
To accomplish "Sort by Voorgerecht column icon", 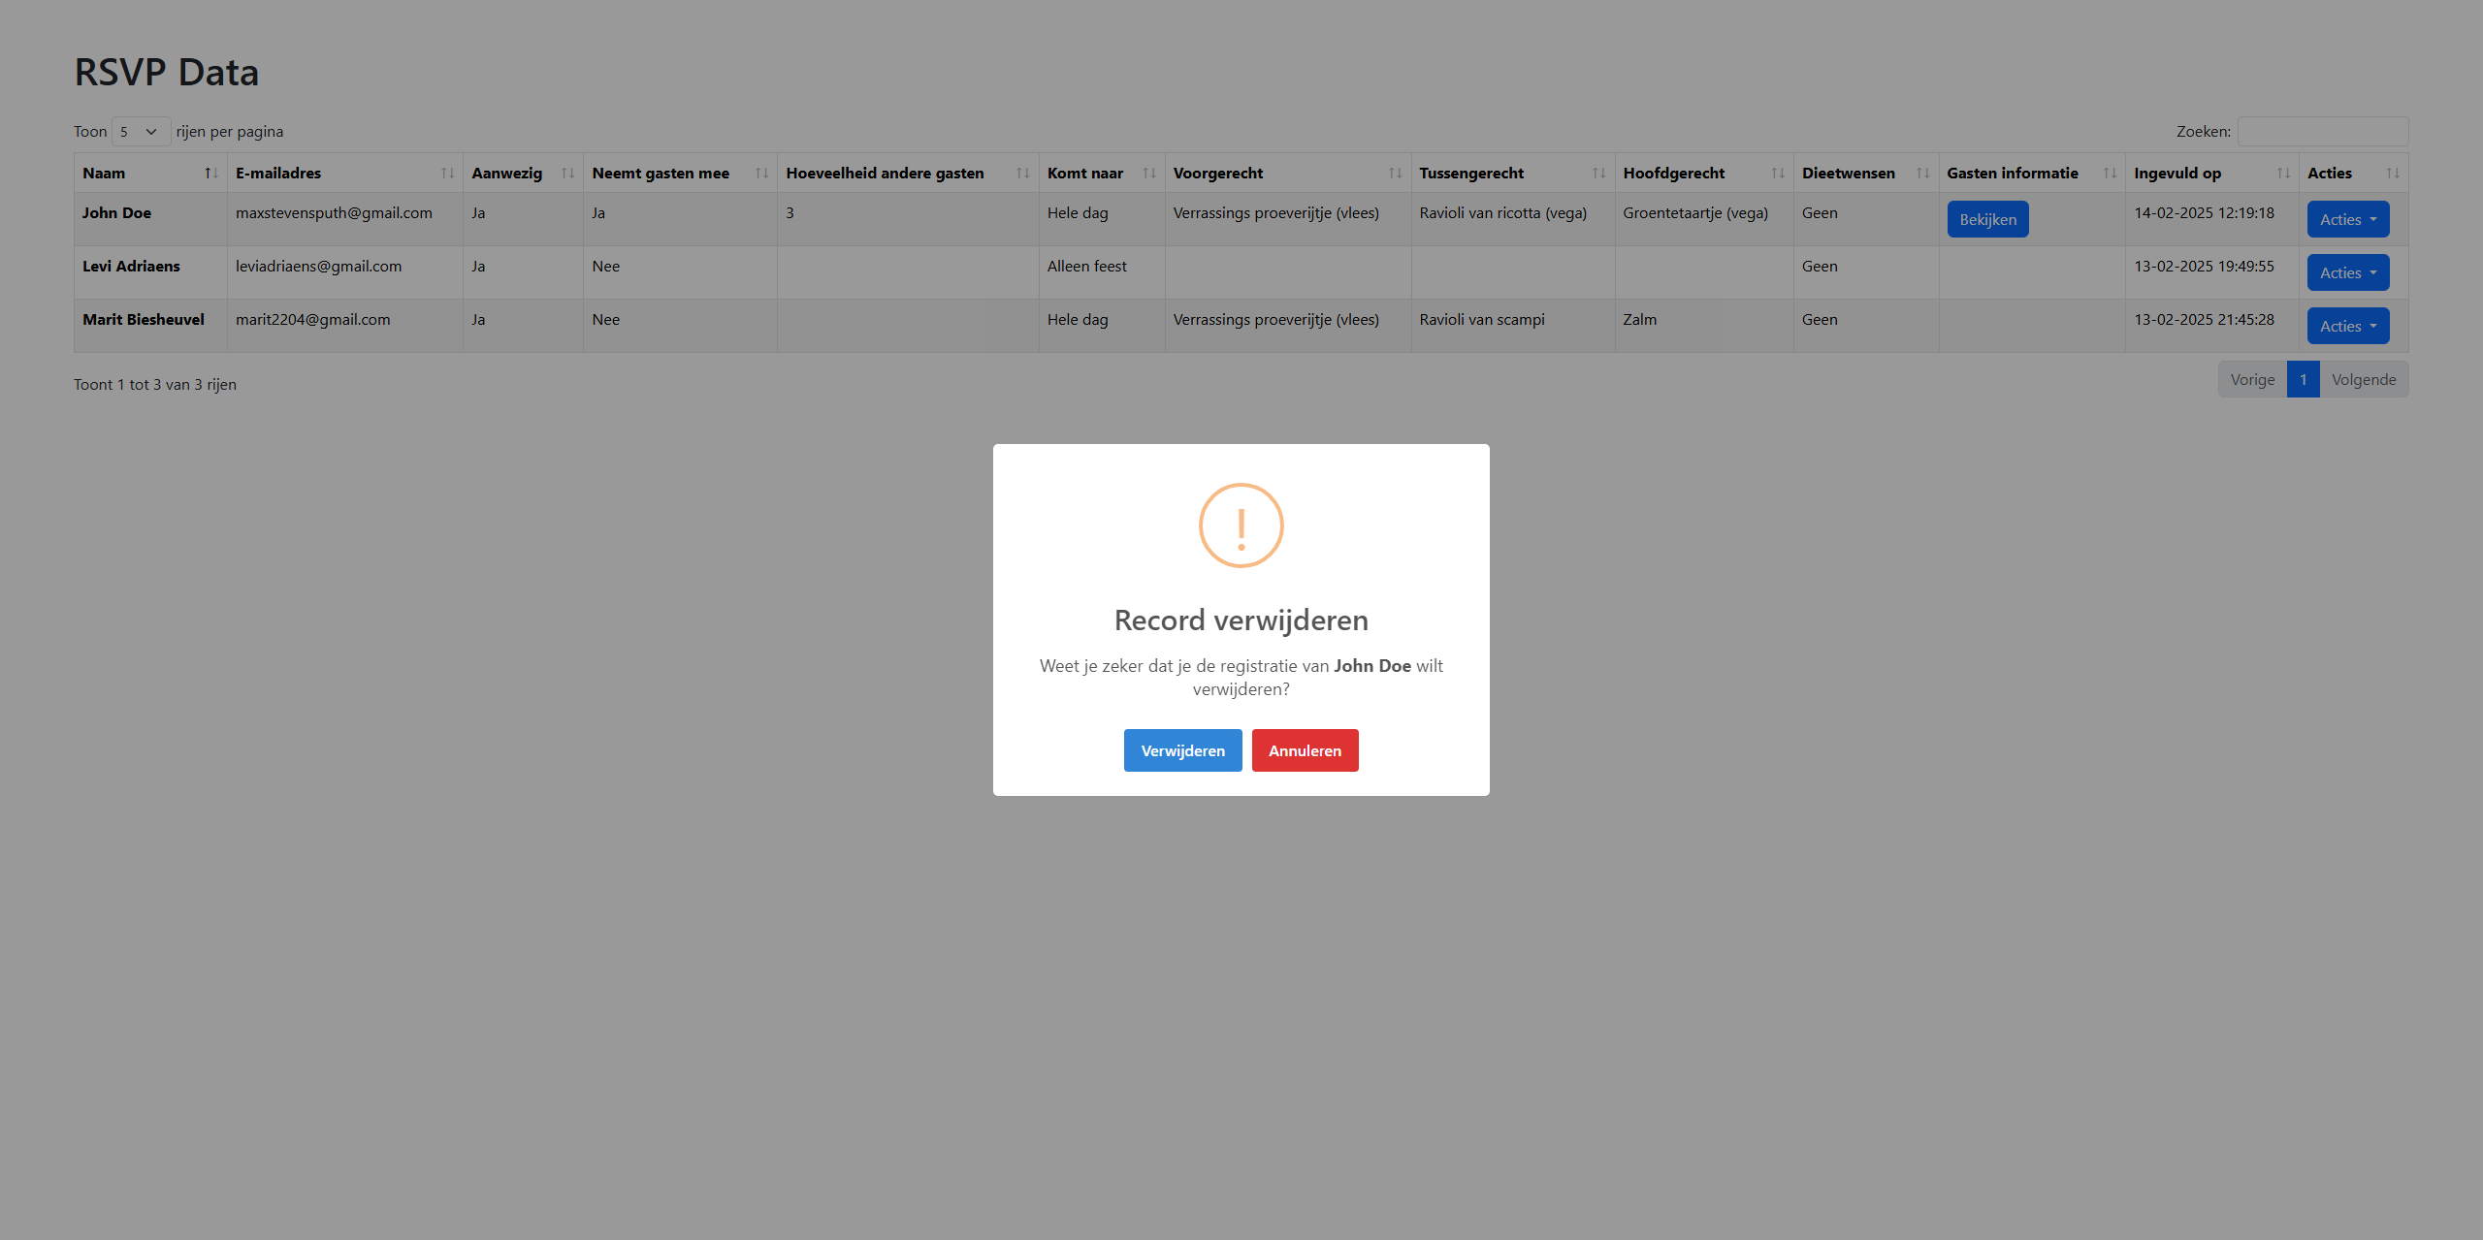I will 1395,174.
